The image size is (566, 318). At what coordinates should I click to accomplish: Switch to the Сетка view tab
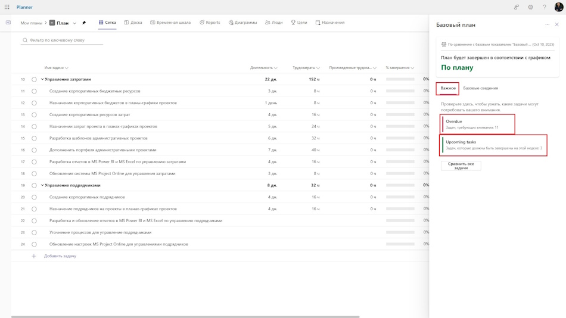click(x=107, y=23)
